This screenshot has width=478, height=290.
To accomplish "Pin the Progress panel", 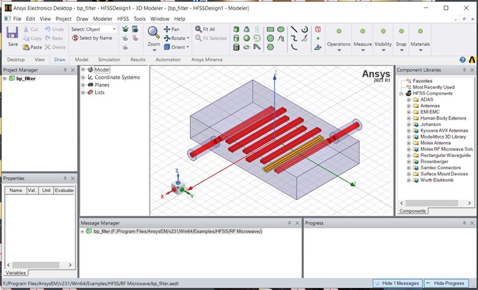I will coord(465,223).
